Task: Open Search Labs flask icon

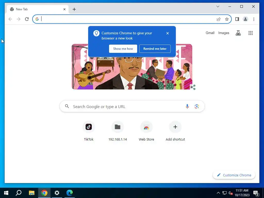Action: (238, 33)
